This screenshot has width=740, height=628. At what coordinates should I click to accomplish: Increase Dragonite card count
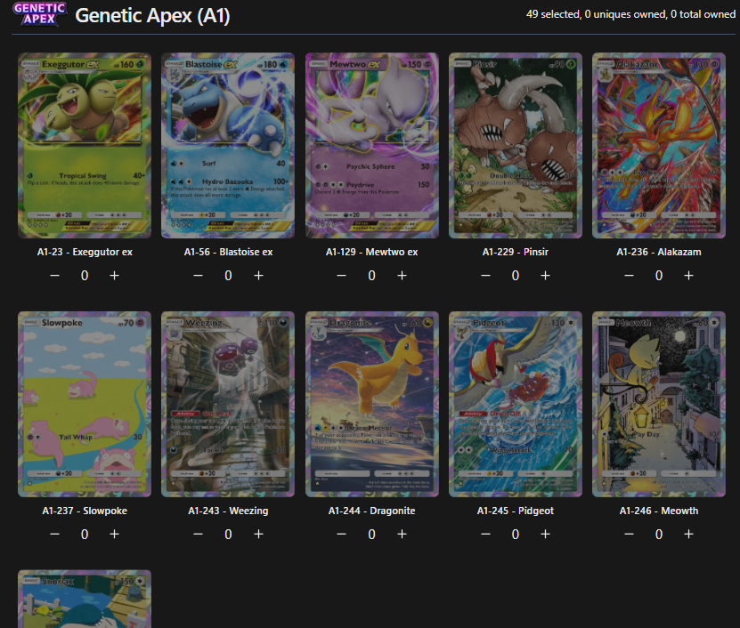[402, 534]
